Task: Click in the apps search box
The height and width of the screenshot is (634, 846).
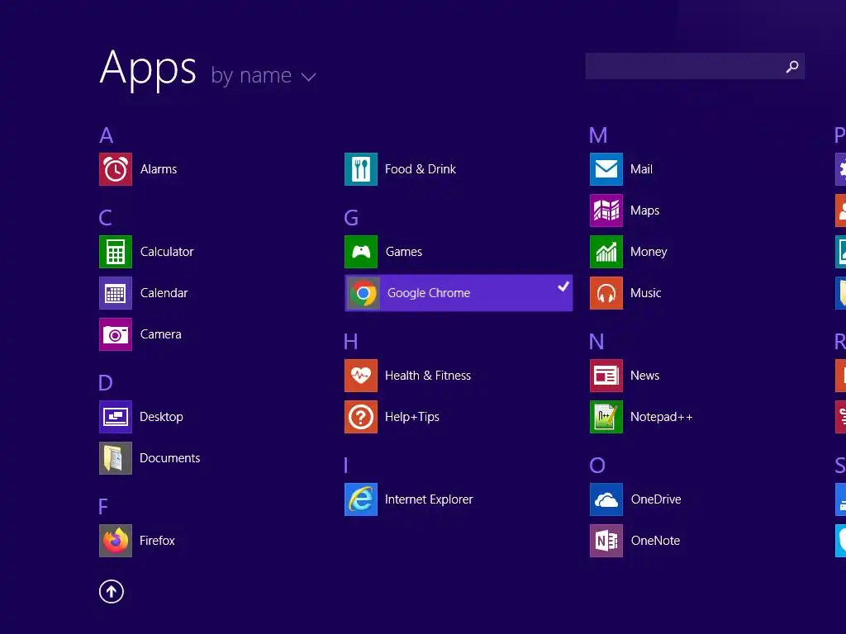Action: click(x=695, y=66)
